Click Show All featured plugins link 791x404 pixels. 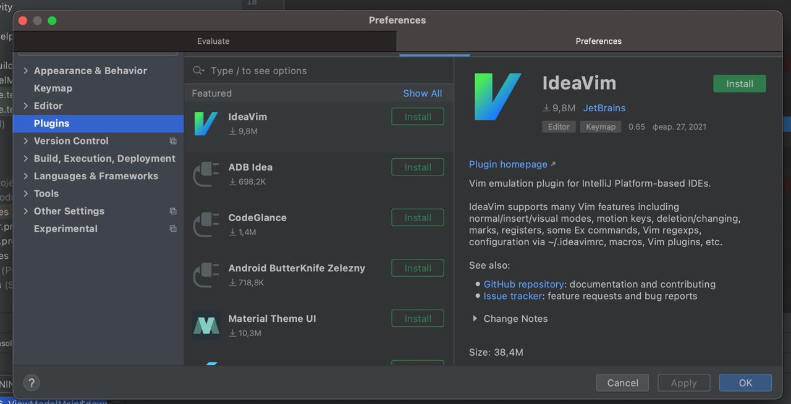423,93
